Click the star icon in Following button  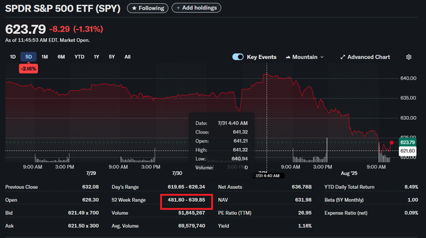point(134,8)
